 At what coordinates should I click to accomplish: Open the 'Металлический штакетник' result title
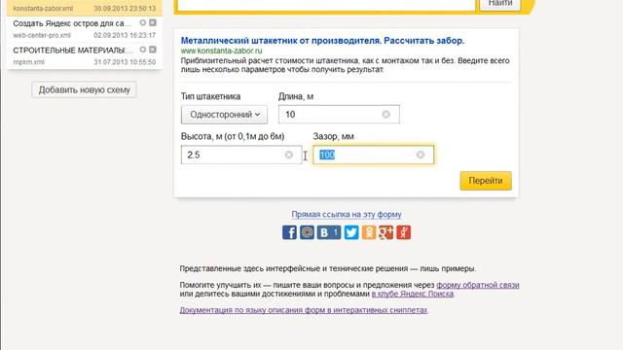coord(322,41)
